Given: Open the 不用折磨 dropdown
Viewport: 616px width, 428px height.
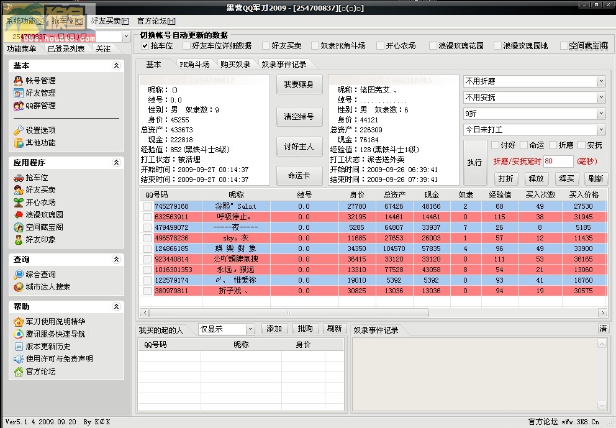Looking at the screenshot, I should point(601,81).
